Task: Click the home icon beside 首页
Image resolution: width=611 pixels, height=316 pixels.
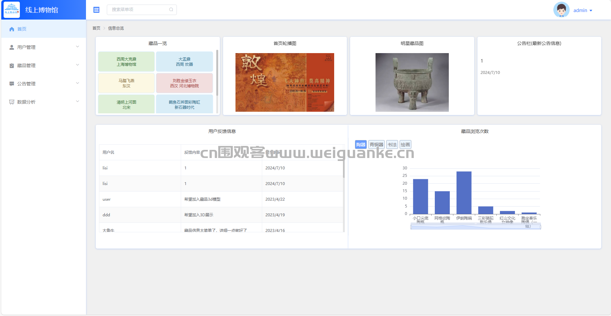Action: [x=12, y=29]
